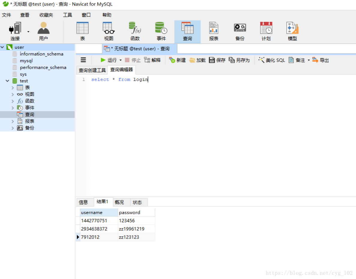Collapse the test database node
356x279 pixels.
(7, 81)
